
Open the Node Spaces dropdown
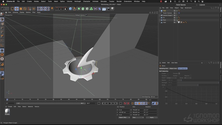click(x=186, y=5)
